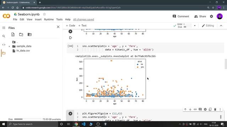Open notebook settings gear in header
Viewport: 227px width, 127px height.
[211, 17]
